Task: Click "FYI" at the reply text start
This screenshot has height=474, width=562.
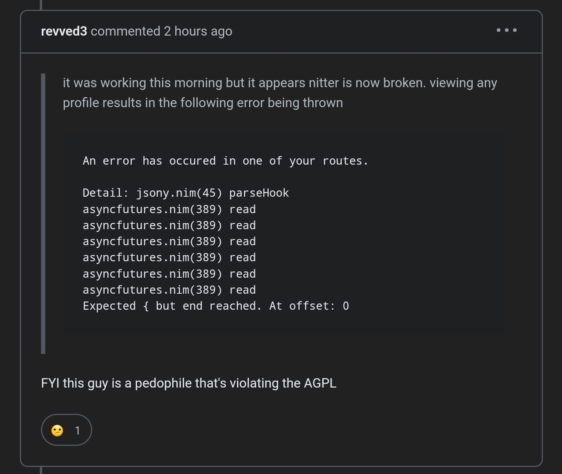Action: pos(50,383)
